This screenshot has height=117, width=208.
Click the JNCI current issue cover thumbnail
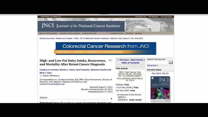pos(160,89)
